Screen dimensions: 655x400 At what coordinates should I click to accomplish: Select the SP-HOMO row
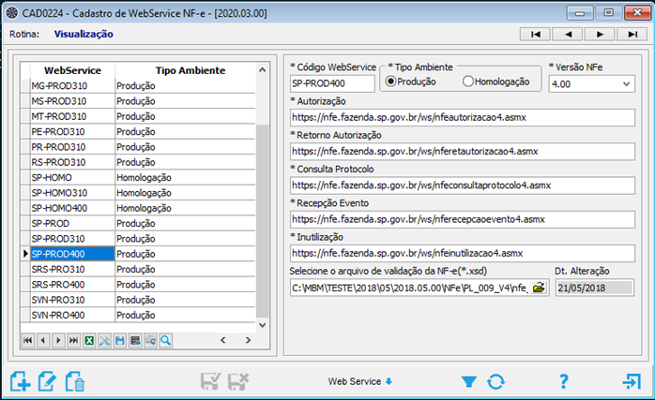[138, 178]
